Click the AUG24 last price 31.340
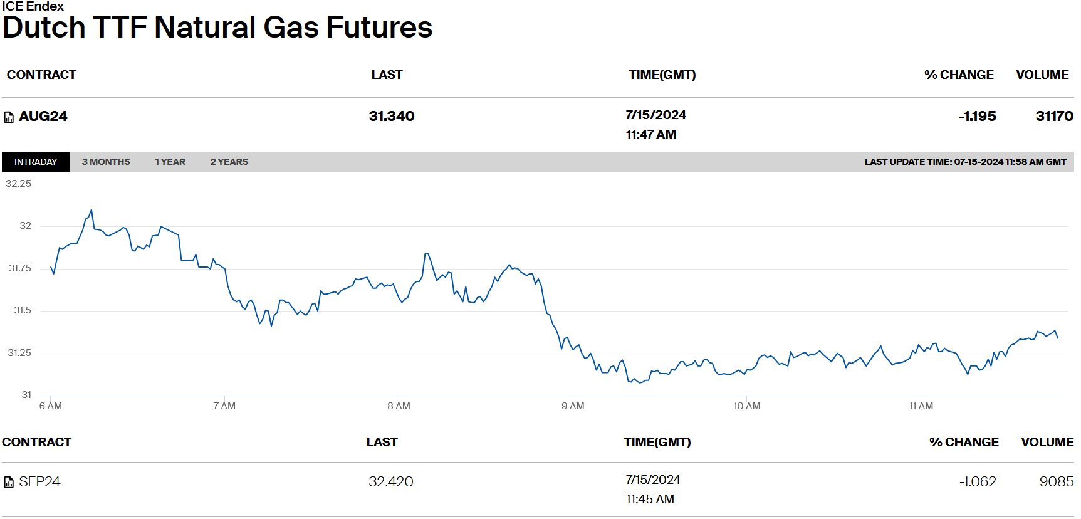This screenshot has height=519, width=1081. (x=392, y=116)
